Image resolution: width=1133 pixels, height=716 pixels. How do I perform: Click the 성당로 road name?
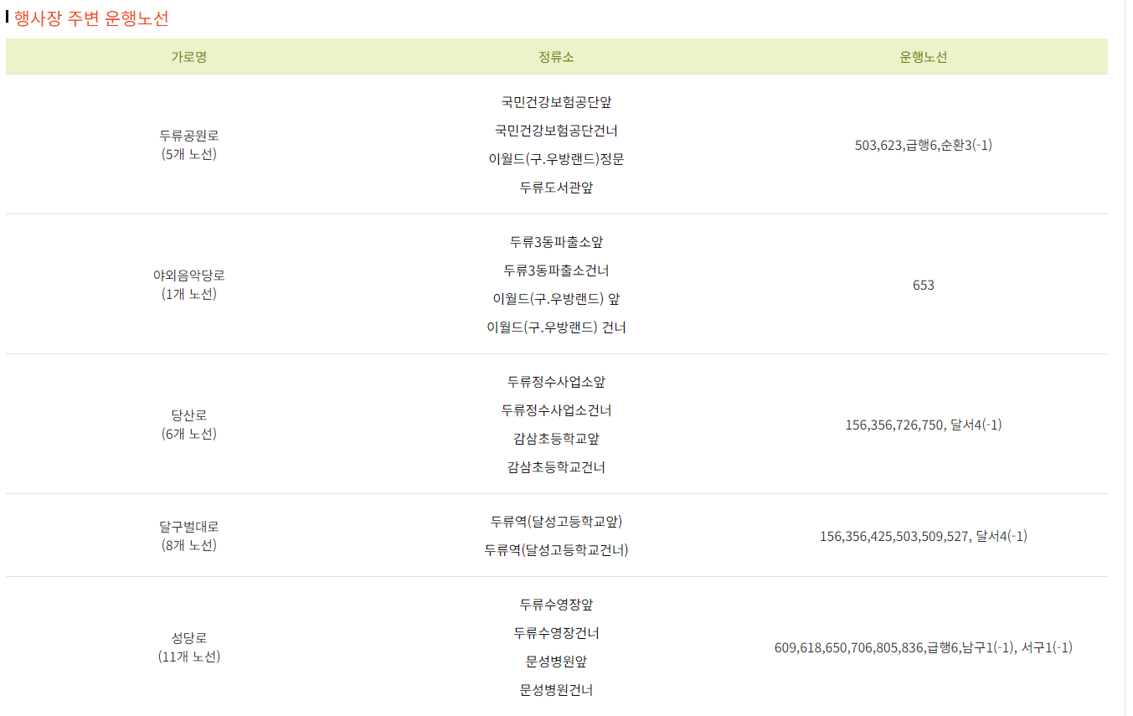coord(188,638)
